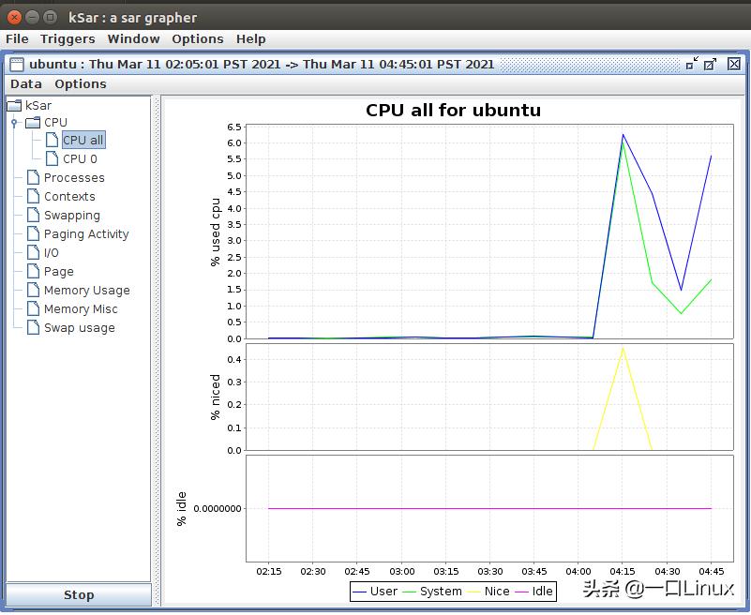
Task: Select CPU 0 in the tree
Action: coord(80,159)
